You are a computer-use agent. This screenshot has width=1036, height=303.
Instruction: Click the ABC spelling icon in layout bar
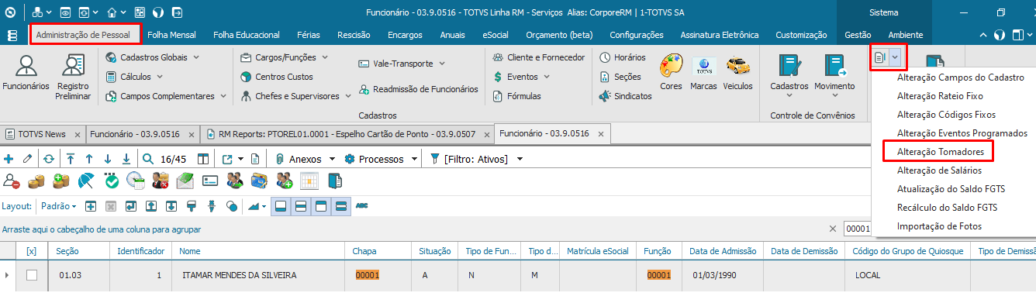point(361,206)
